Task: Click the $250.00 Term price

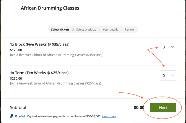Action: coord(16,78)
